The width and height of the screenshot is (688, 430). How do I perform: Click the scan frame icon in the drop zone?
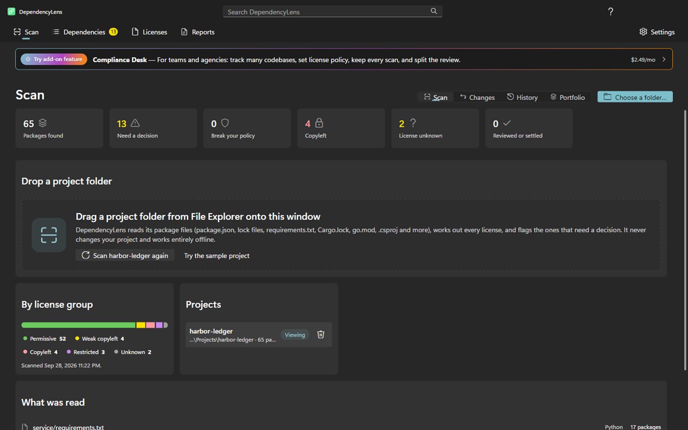[x=49, y=235]
